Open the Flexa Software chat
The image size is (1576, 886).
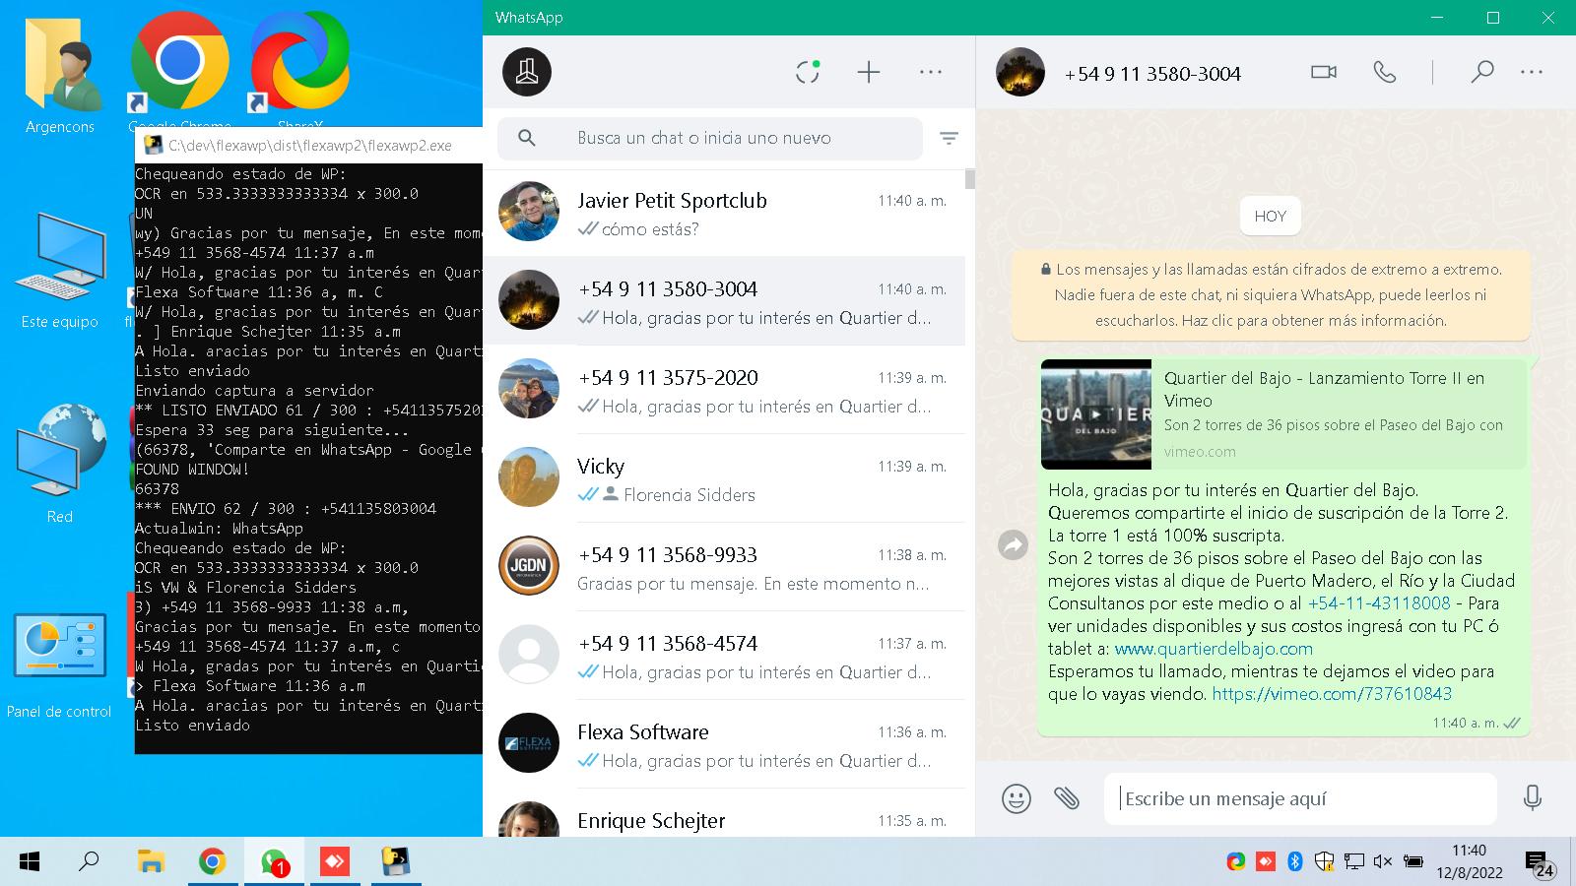[x=724, y=744]
